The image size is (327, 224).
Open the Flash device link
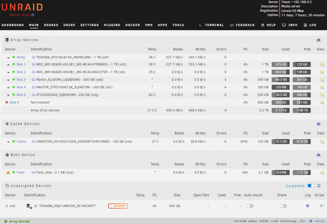tap(21, 172)
